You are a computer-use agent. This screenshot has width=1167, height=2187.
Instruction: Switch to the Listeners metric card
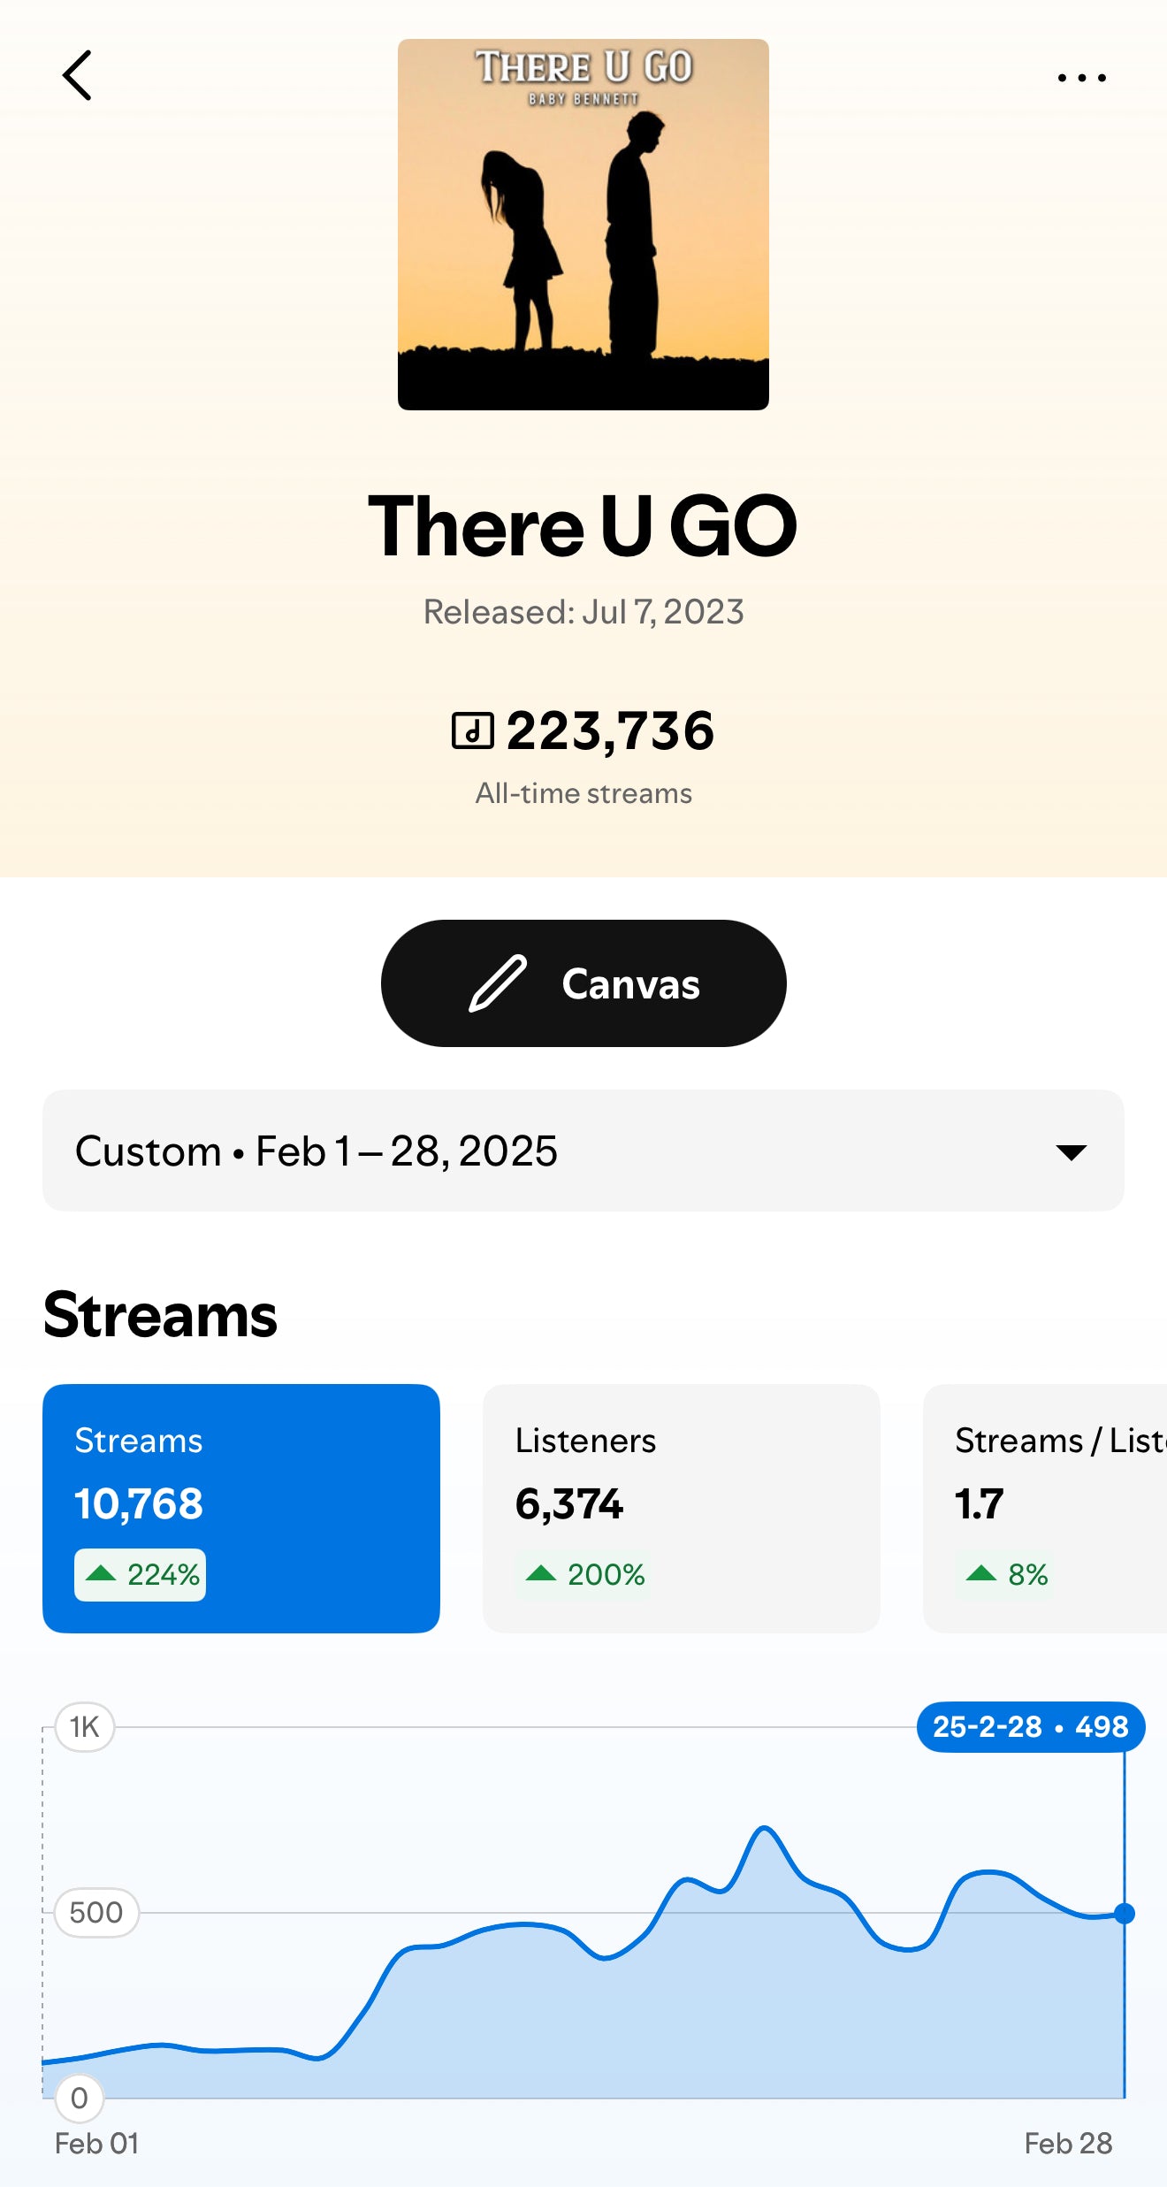click(681, 1508)
